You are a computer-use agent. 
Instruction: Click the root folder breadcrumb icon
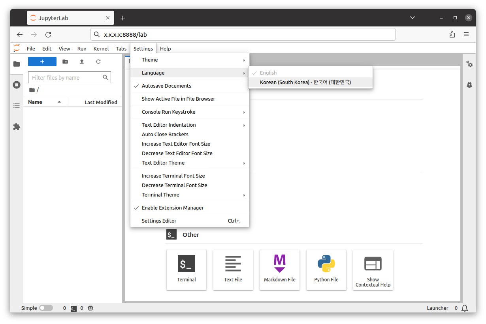(32, 90)
